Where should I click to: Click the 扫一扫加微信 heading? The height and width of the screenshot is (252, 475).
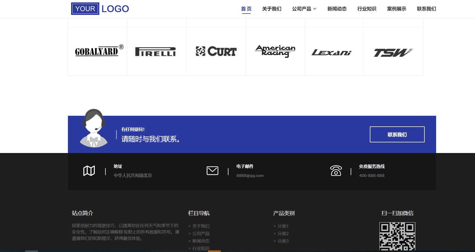[x=397, y=213]
